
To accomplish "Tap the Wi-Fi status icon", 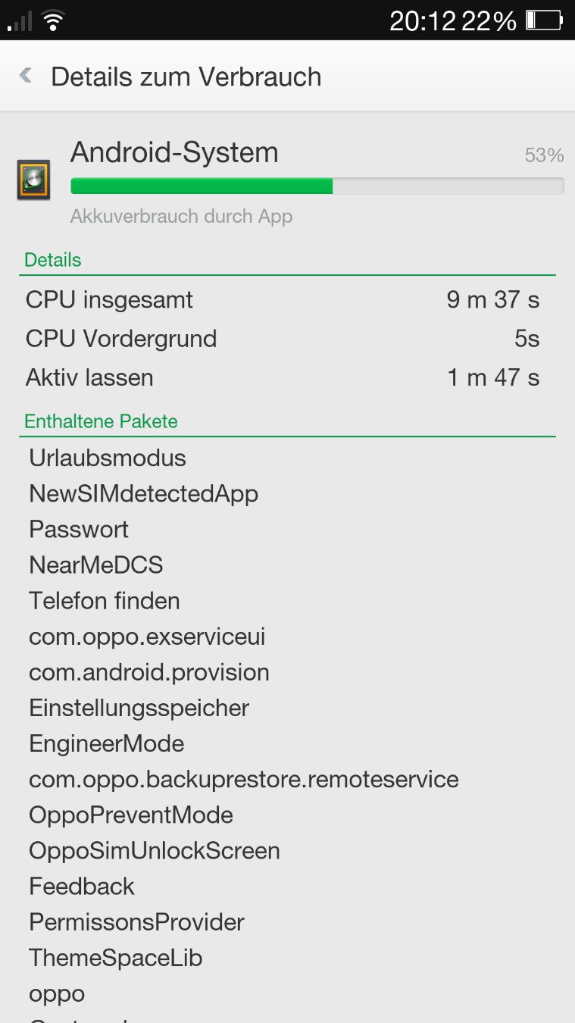I will (x=53, y=20).
